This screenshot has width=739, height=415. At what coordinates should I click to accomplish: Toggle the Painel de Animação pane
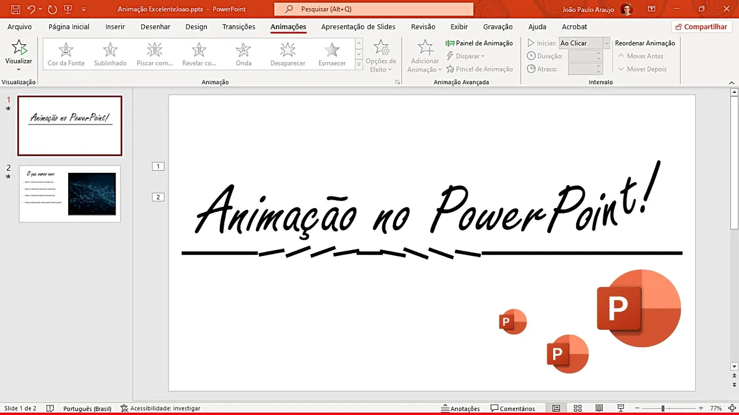coord(479,43)
